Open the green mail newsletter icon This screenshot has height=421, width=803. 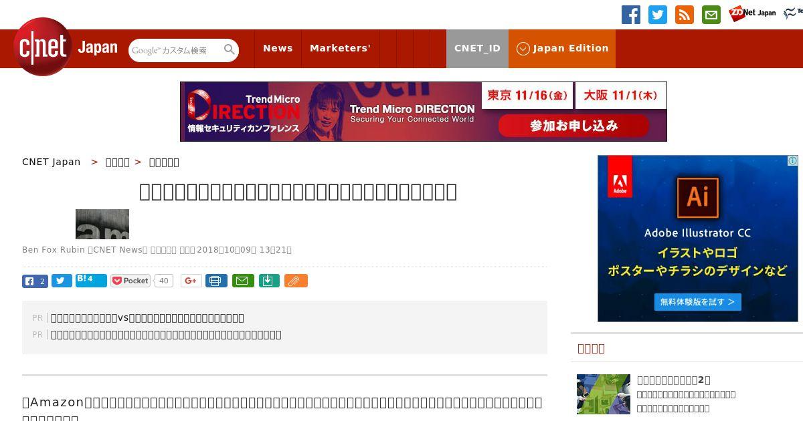pyautogui.click(x=711, y=15)
